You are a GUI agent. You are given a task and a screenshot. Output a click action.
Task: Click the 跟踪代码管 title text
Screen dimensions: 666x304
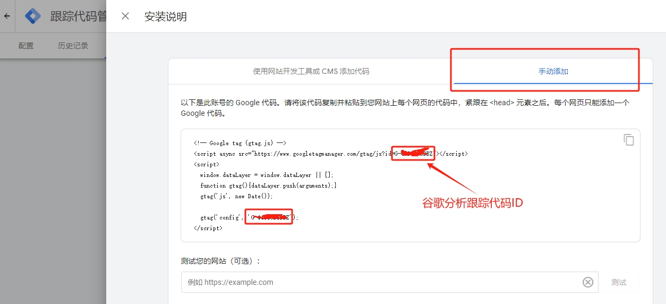(x=79, y=16)
